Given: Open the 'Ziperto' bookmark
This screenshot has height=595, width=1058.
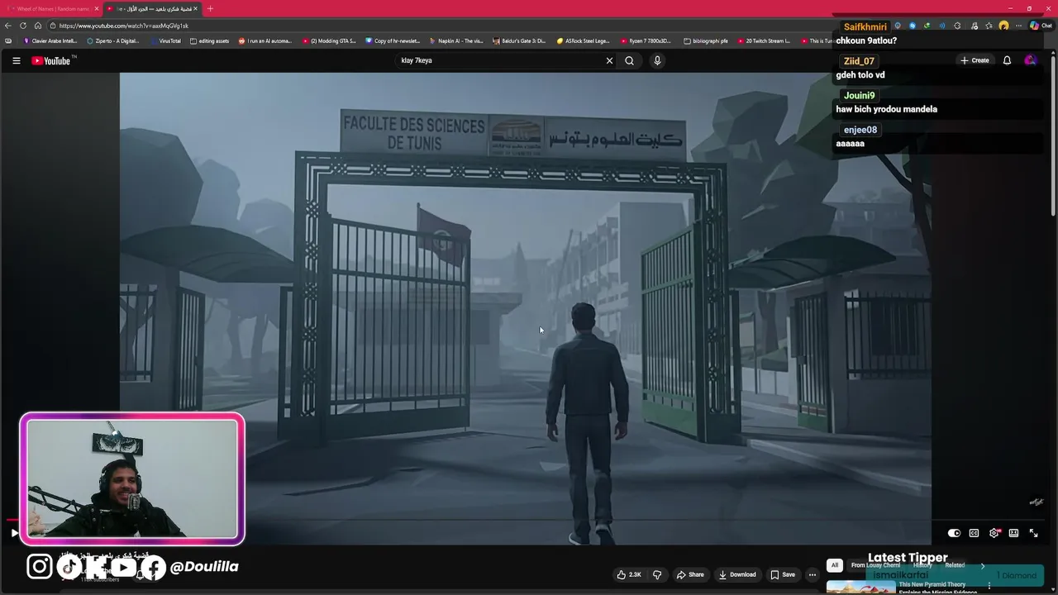Looking at the screenshot, I should [x=113, y=40].
